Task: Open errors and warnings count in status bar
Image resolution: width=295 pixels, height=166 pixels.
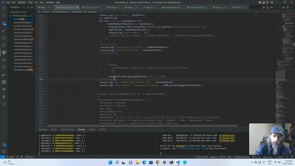Action: coord(29,157)
